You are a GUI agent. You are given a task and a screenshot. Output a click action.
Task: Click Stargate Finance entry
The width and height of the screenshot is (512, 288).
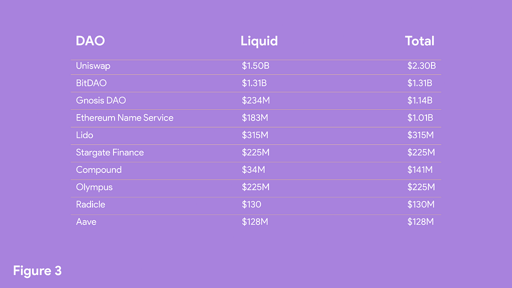click(109, 152)
